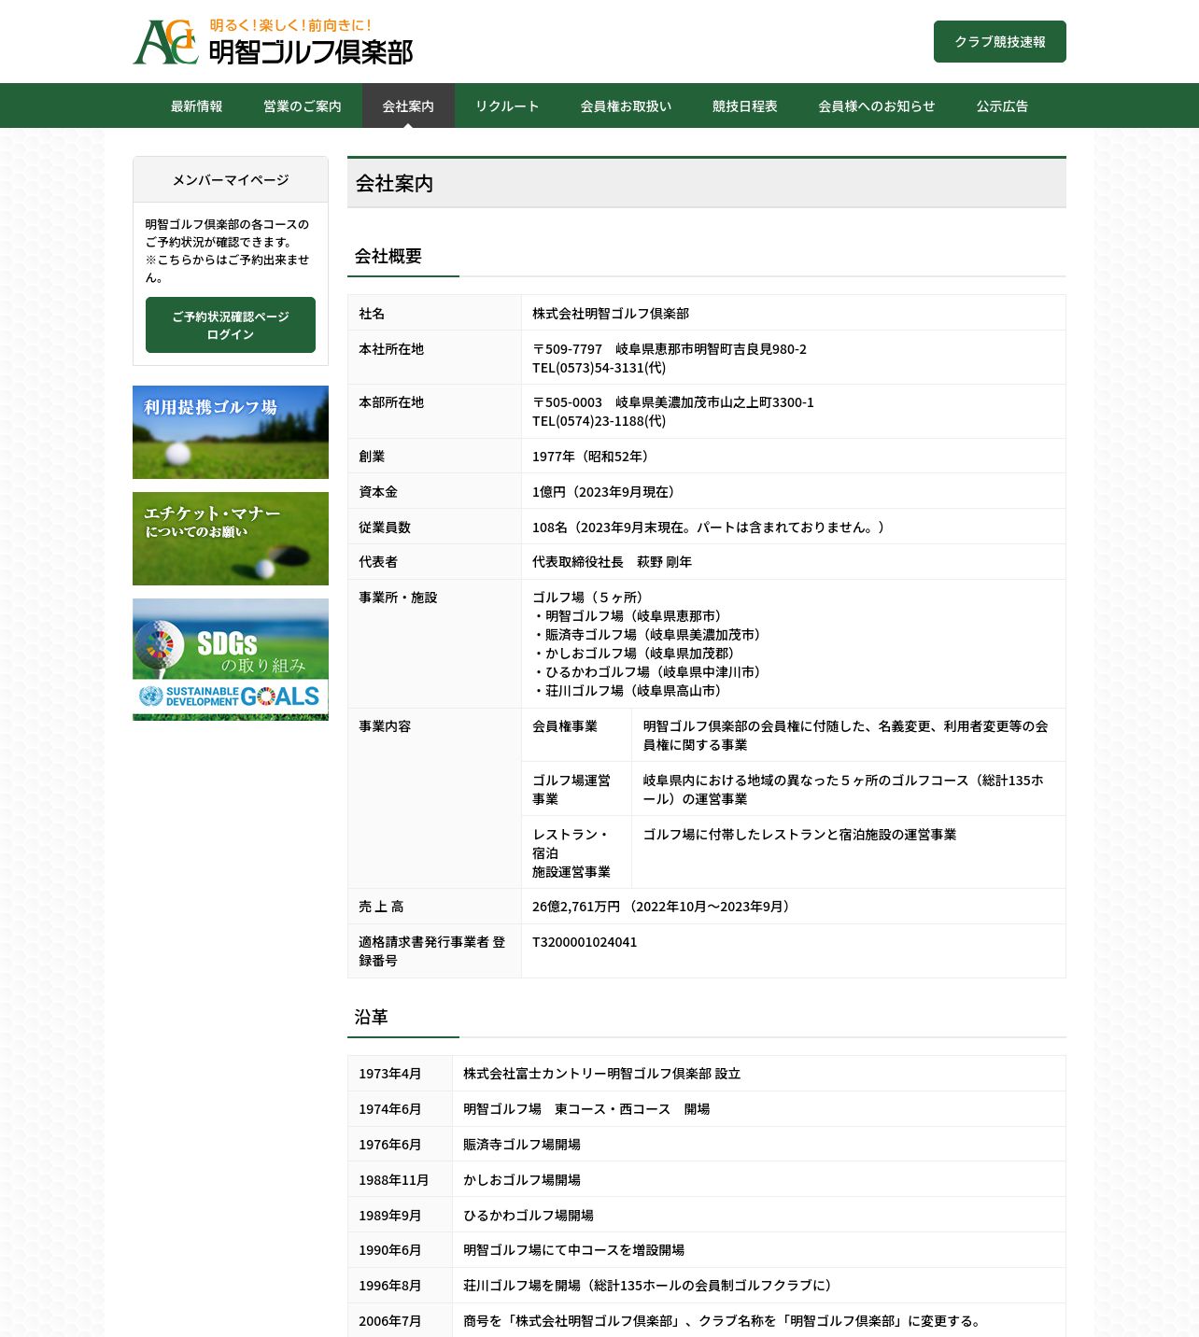Click the かしおゴルフ場（岐阜県加茂郡） list entry

637,654
